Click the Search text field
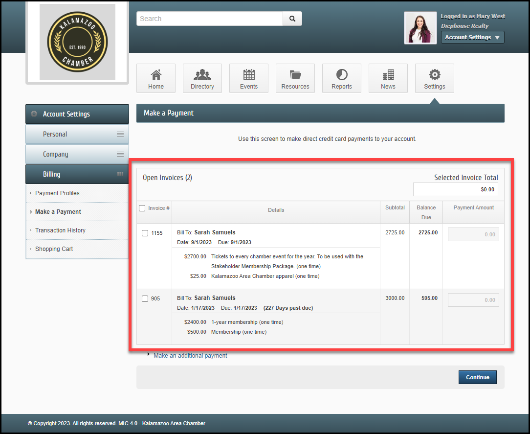Viewport: 530px width, 434px height. tap(210, 19)
